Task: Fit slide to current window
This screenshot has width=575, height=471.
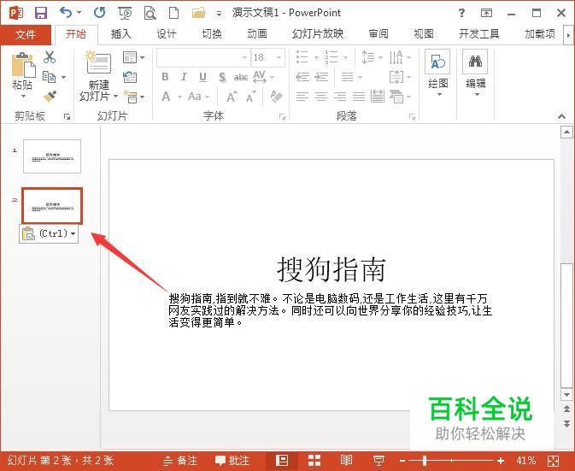Action: pos(553,461)
